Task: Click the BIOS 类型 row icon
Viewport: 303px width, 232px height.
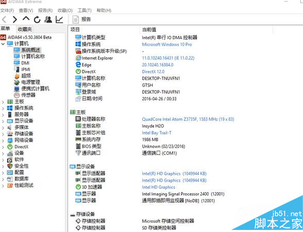Action: pos(78,146)
